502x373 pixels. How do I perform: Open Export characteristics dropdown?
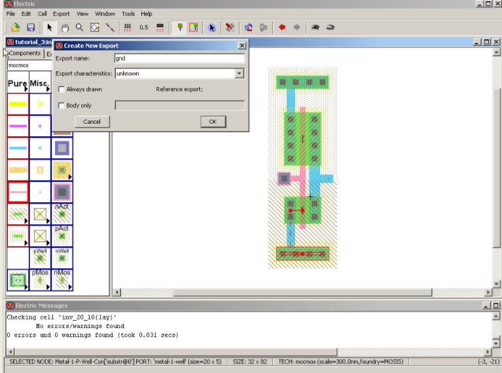tap(240, 74)
